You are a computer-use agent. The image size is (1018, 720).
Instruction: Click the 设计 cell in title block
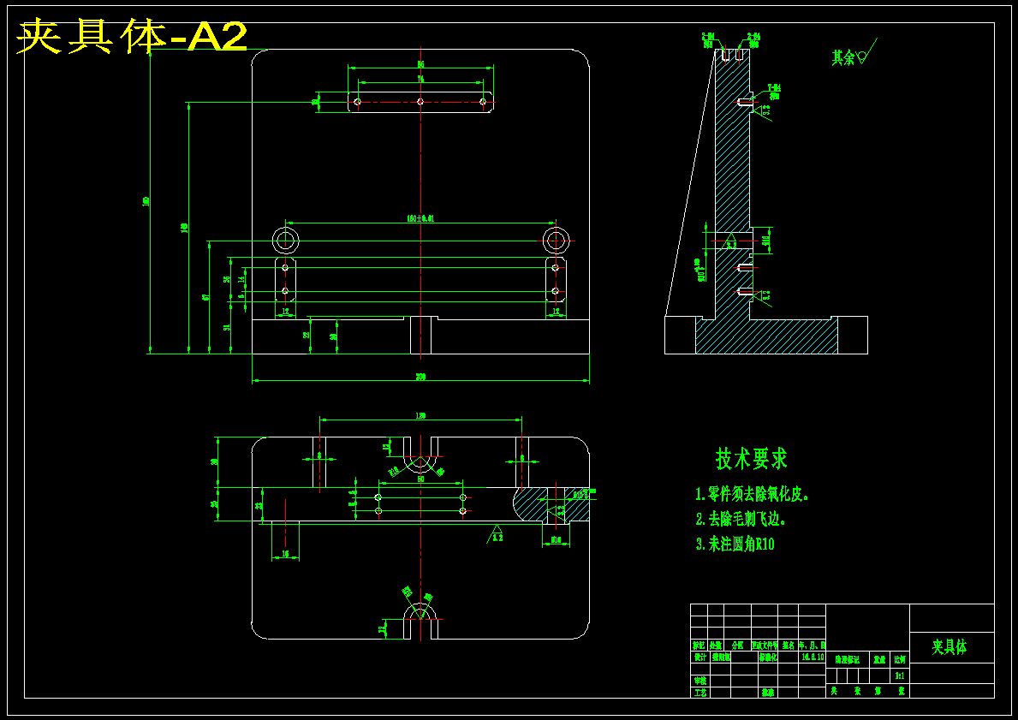click(700, 657)
